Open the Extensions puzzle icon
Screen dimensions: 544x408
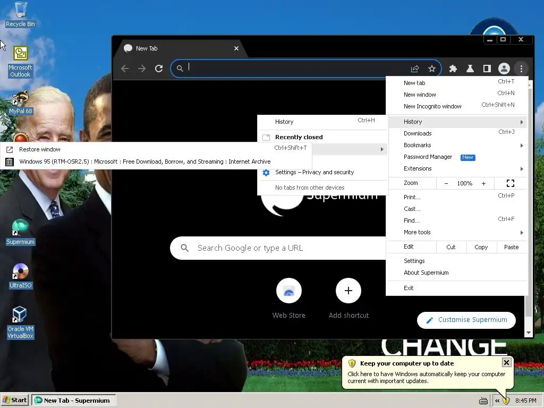(453, 69)
